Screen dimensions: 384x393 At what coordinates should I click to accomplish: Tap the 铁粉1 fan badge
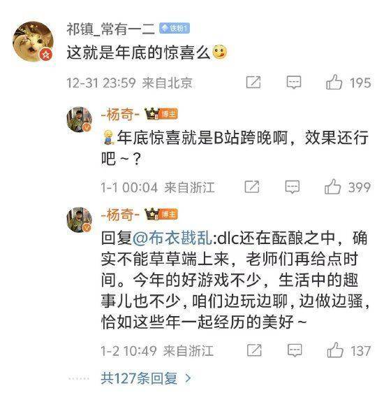(175, 29)
